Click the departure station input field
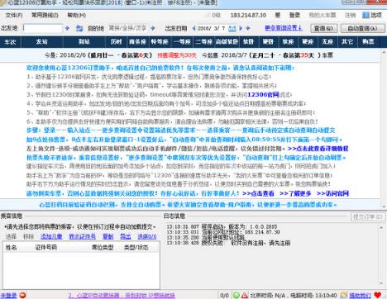The width and height of the screenshot is (387, 299). tap(43, 28)
